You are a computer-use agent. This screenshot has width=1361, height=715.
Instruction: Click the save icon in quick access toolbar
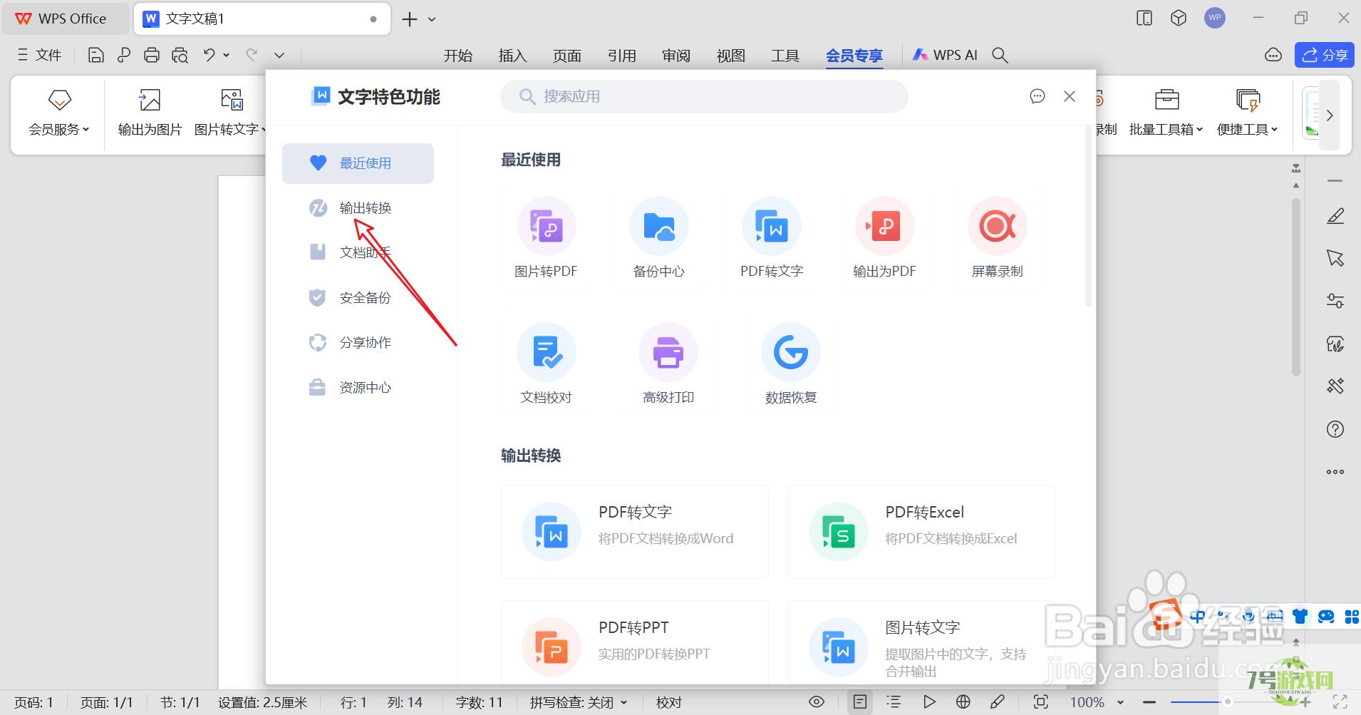coord(96,55)
